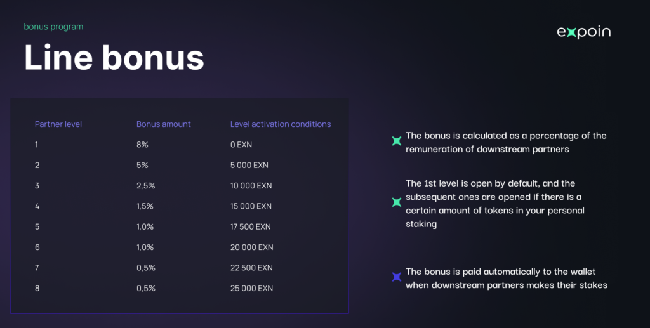The width and height of the screenshot is (650, 328).
Task: Select the 8% bonus amount cell
Action: coord(142,145)
